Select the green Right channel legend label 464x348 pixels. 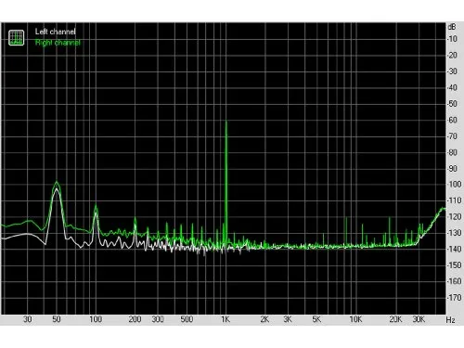pyautogui.click(x=58, y=43)
